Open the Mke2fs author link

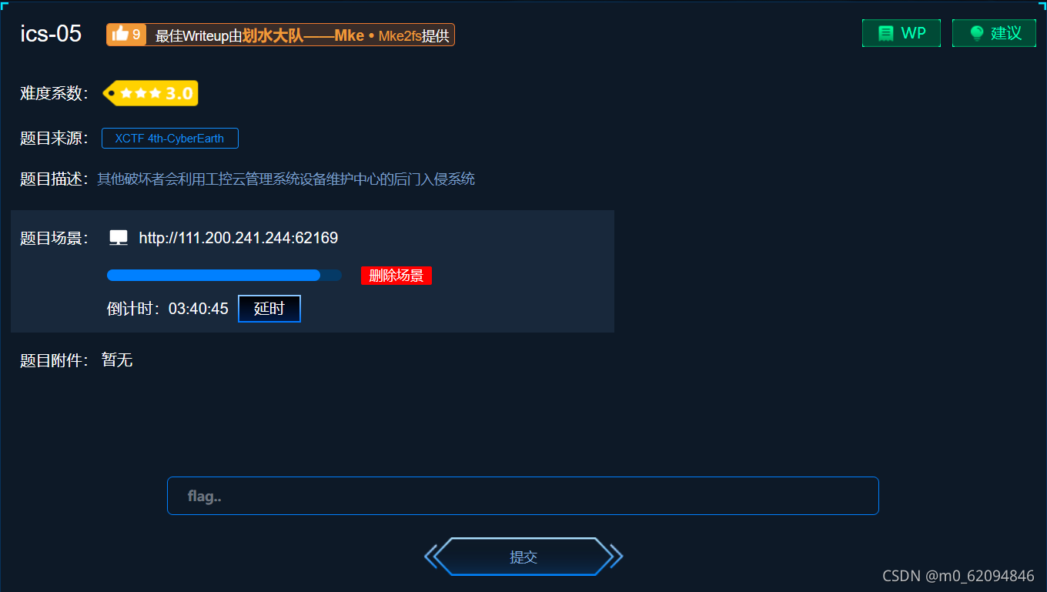[400, 36]
